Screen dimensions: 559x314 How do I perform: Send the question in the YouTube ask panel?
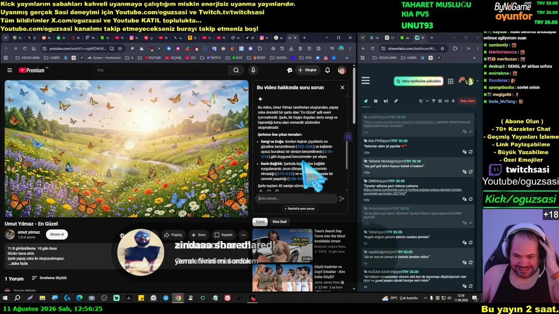pyautogui.click(x=342, y=198)
